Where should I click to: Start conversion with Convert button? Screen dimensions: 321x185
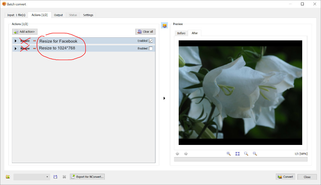click(x=286, y=177)
